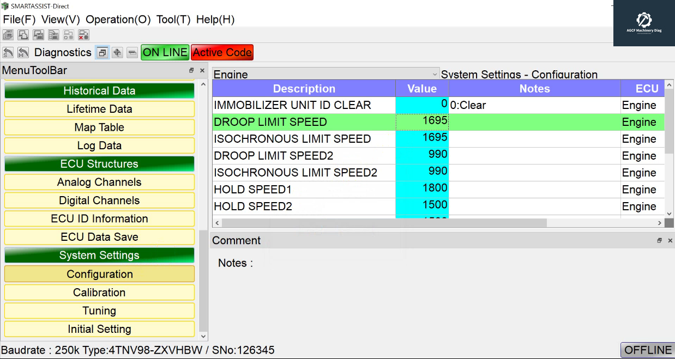The width and height of the screenshot is (675, 359).
Task: Click the back arrow icon marked M
Action: [23, 53]
